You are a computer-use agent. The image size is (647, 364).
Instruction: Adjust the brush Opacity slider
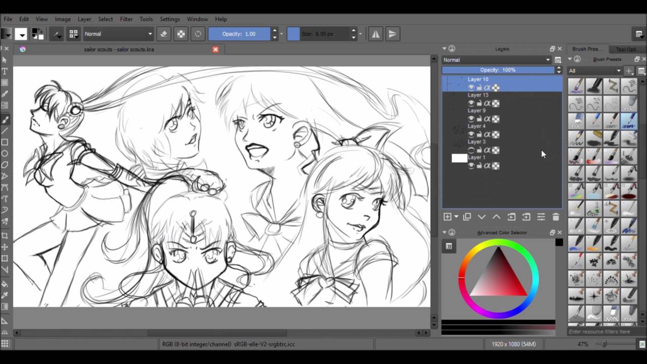239,34
